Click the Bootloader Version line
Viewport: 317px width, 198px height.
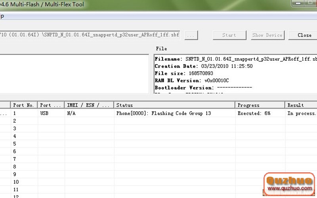coord(203,88)
